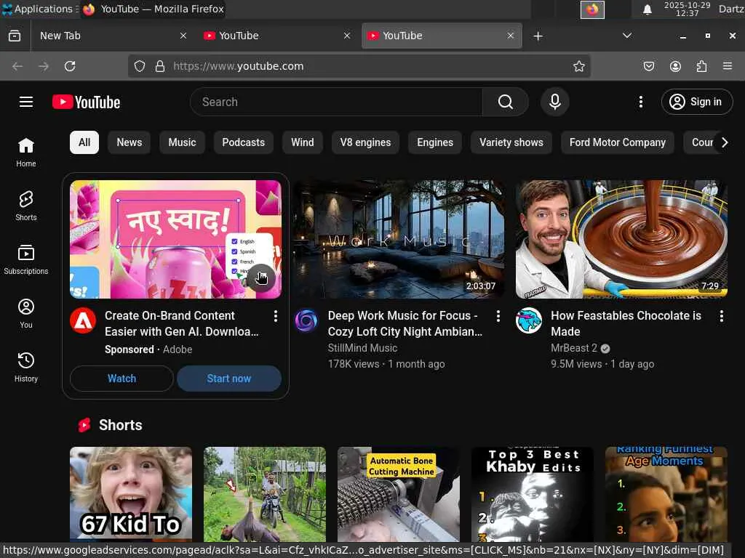Viewport: 745px width, 558px height.
Task: Click the YouTube logo
Action: pos(86,102)
